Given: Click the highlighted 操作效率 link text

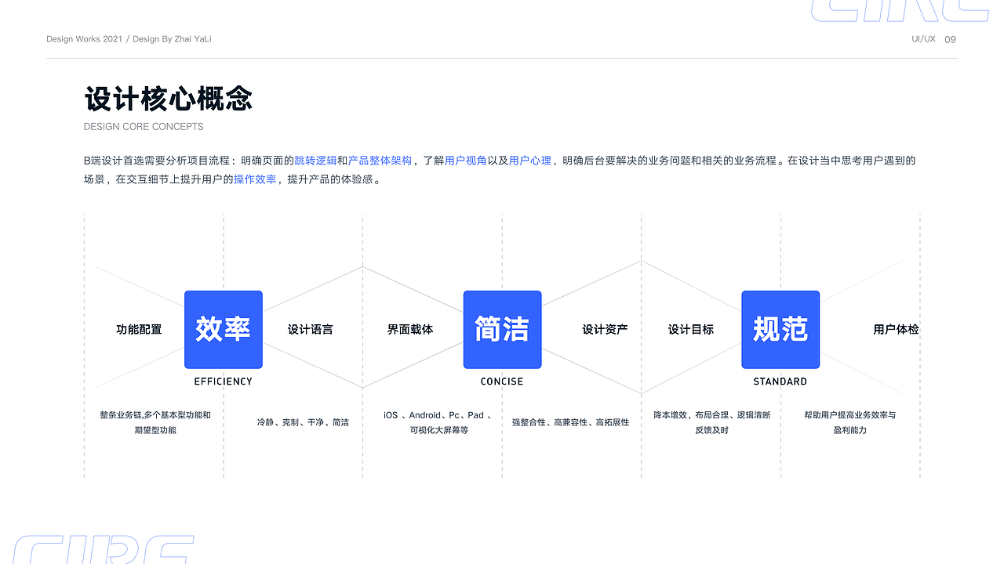Looking at the screenshot, I should pos(255,179).
